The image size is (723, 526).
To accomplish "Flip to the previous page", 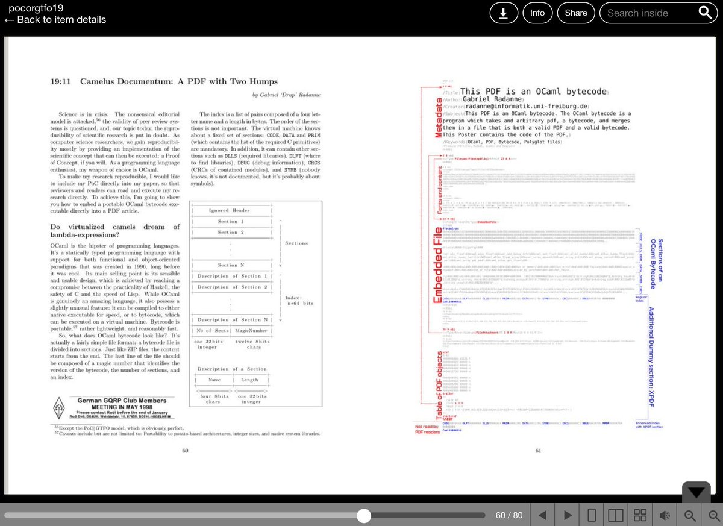I will coord(542,515).
